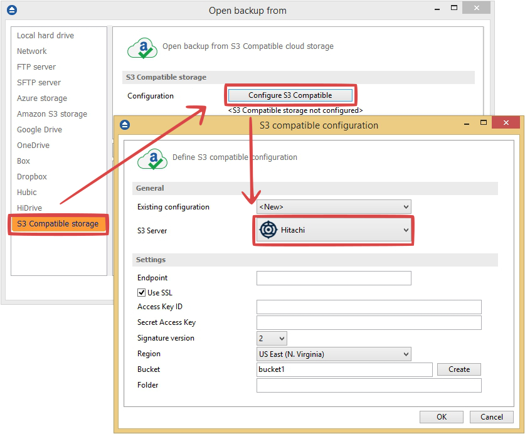525x434 pixels.
Task: Select Azure storage in the sidebar
Action: click(x=42, y=98)
